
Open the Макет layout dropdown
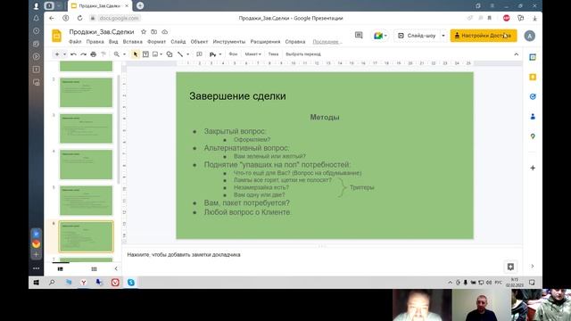pos(252,54)
